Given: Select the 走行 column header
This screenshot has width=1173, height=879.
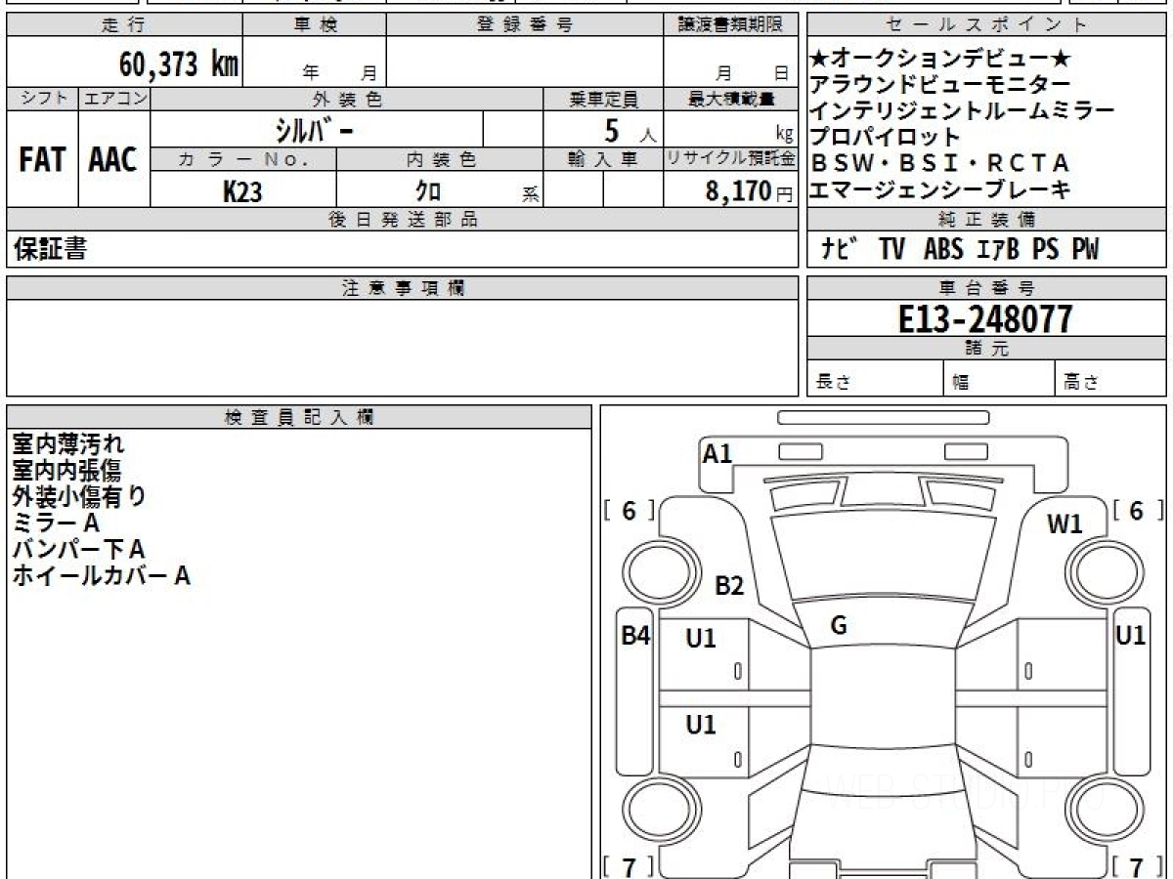Looking at the screenshot, I should [x=124, y=25].
